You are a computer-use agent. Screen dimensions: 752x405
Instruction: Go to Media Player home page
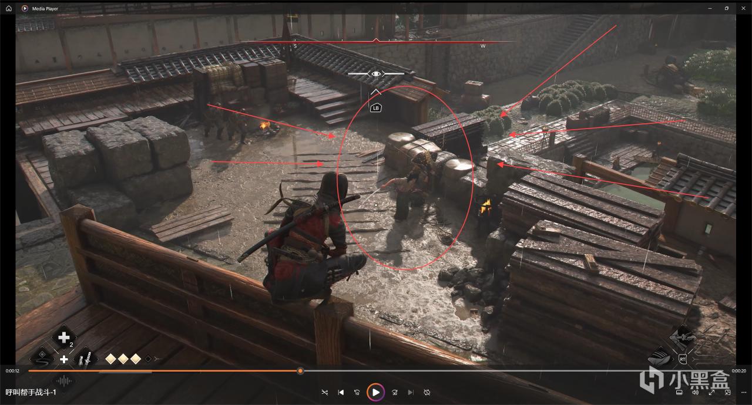pyautogui.click(x=8, y=8)
